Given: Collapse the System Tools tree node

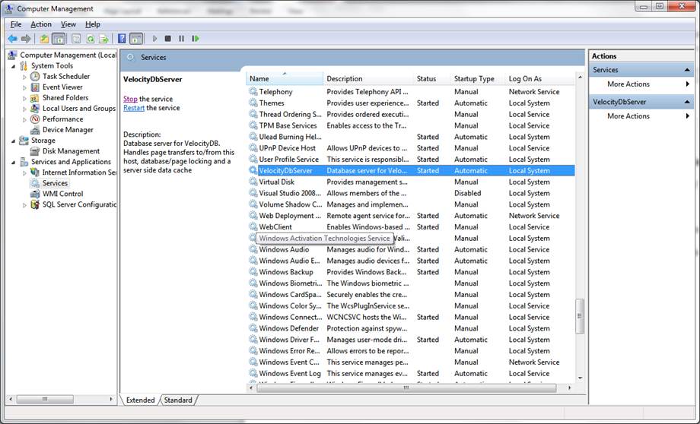Looking at the screenshot, I should [14, 66].
